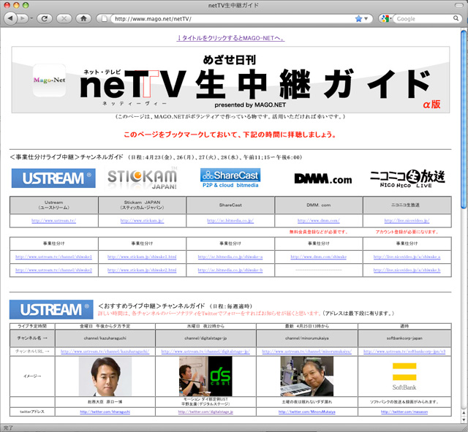Click the ShareCast table header cell

(230, 205)
